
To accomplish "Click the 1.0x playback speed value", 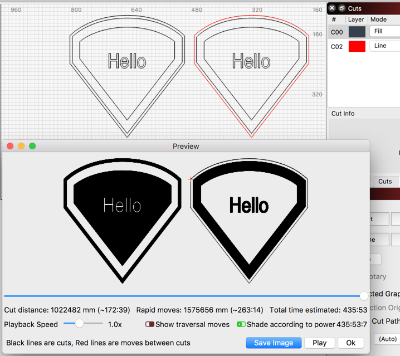I will click(x=115, y=325).
